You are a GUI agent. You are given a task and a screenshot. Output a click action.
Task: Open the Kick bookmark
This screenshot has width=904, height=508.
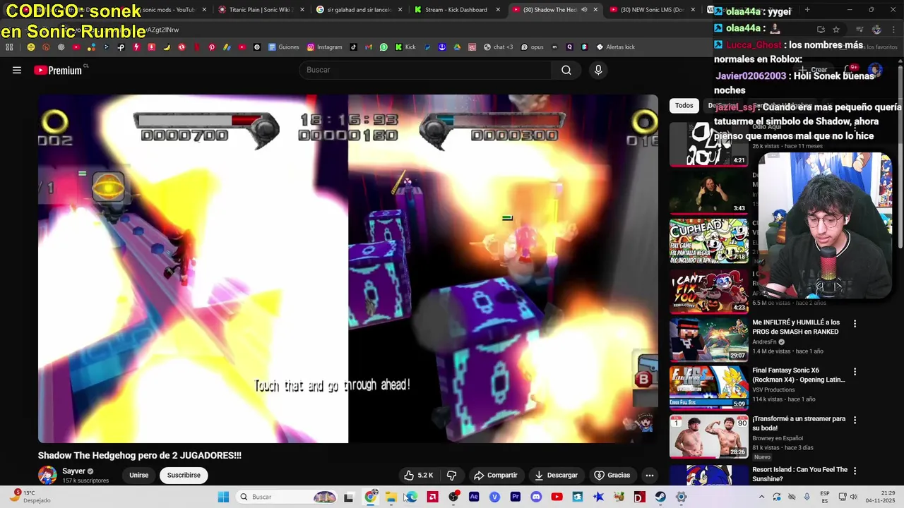[x=405, y=47]
